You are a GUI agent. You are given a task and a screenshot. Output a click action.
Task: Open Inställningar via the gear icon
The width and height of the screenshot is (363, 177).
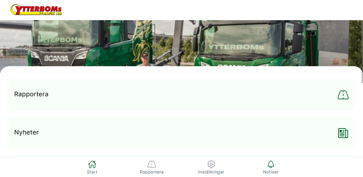211,164
